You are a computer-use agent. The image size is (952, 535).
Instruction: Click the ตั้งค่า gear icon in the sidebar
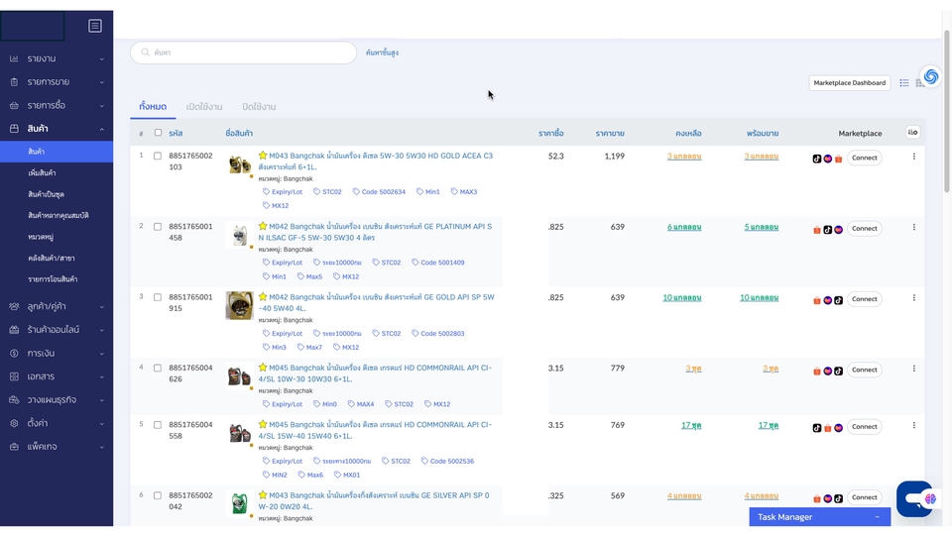click(x=14, y=423)
